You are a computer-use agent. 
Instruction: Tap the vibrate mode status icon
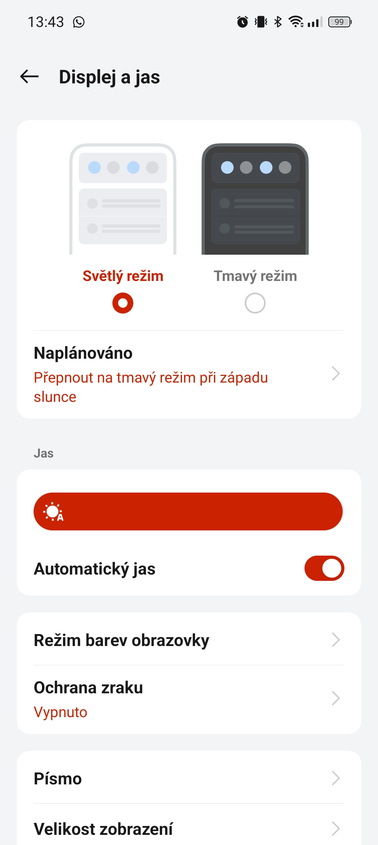[x=261, y=22]
